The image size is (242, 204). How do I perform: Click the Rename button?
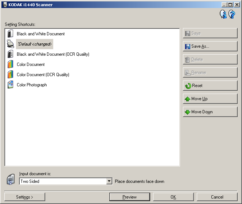(x=210, y=72)
